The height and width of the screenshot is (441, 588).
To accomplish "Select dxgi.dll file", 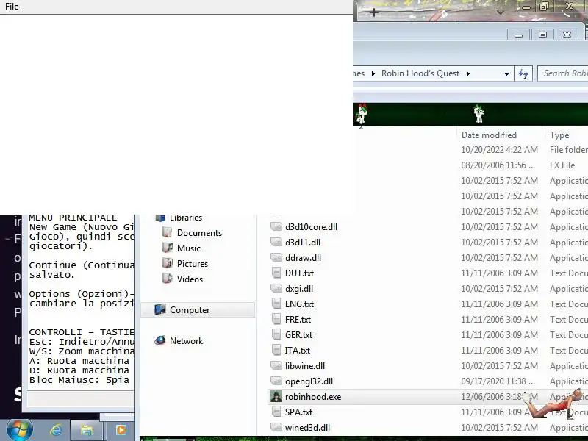I will tap(299, 289).
